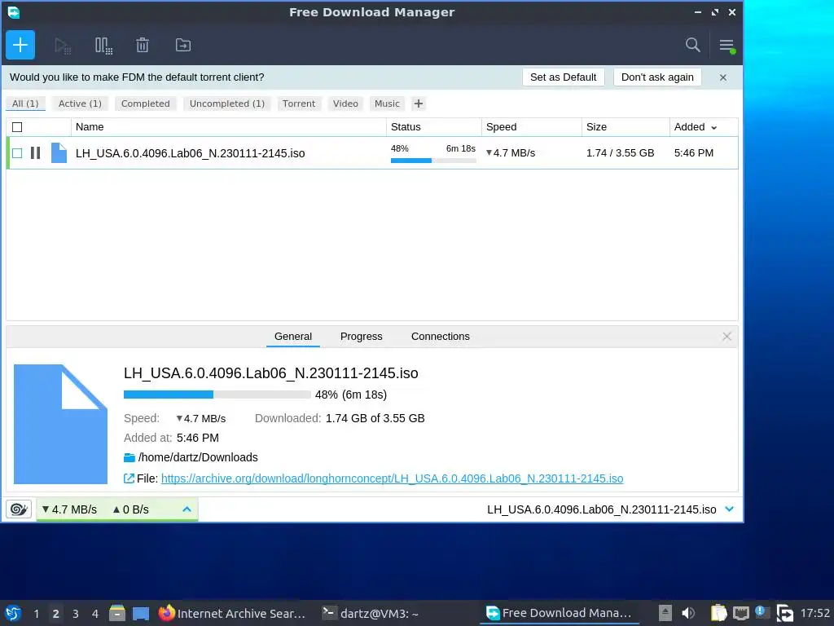Screen dimensions: 834x626
Task: Click Set as Default button
Action: [563, 77]
